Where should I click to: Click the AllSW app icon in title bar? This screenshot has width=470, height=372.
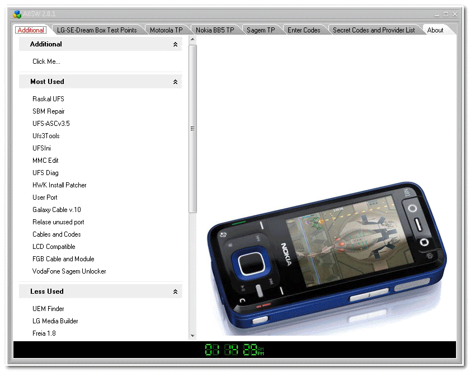click(17, 14)
